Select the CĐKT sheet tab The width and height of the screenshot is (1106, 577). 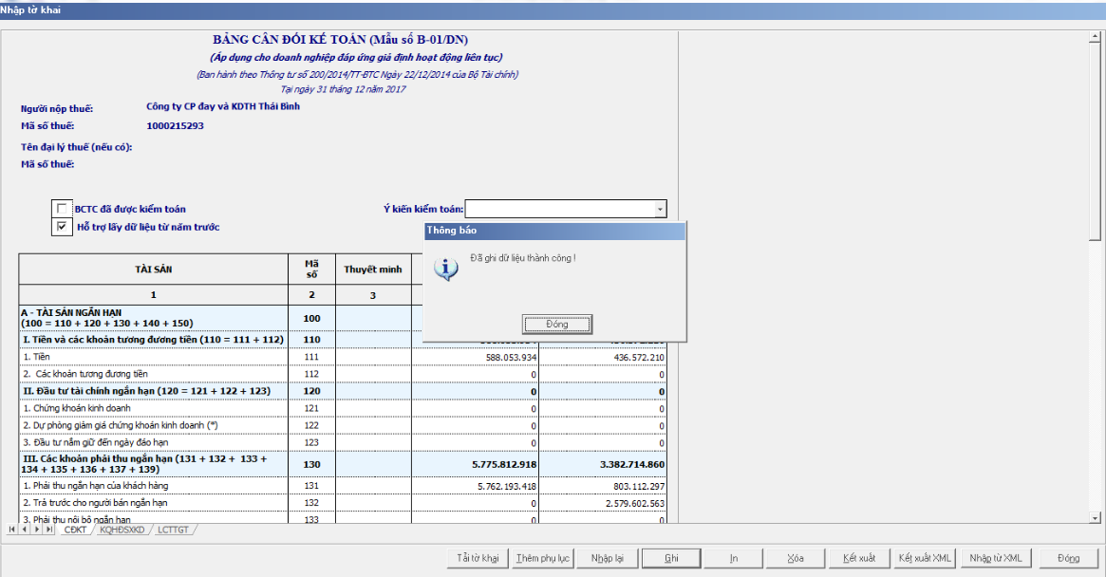(73, 530)
